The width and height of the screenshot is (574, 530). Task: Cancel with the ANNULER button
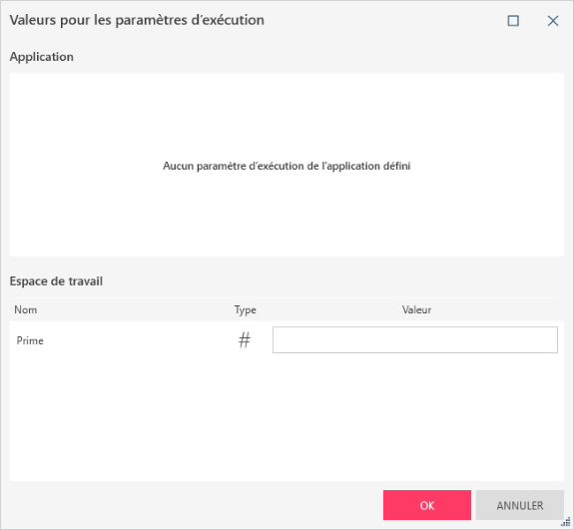pos(519,505)
